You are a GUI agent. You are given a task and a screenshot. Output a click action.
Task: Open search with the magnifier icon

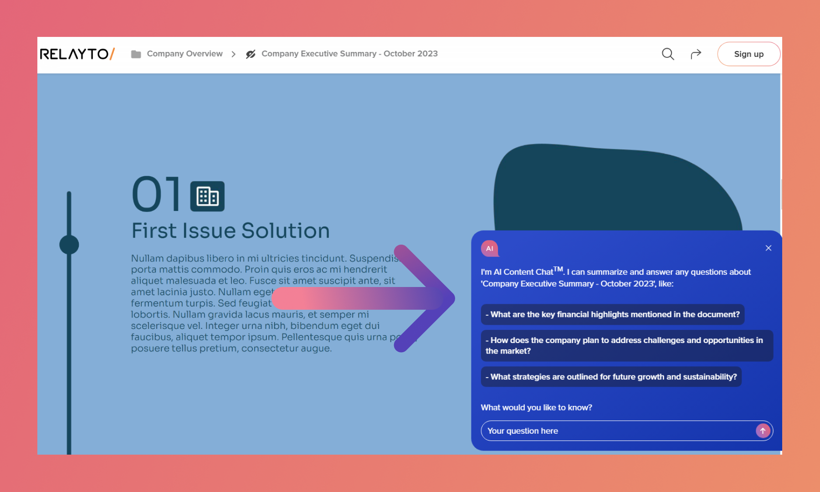pos(667,54)
